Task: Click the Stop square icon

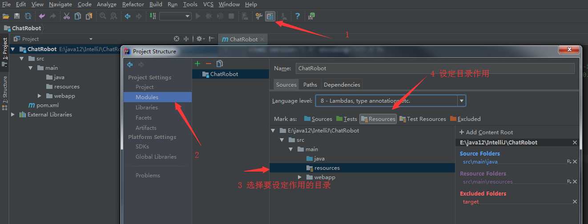Action: 231,16
